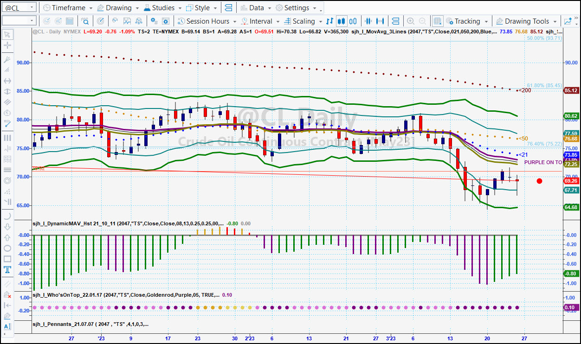Click the stacked panels icon beside Style

point(228,8)
